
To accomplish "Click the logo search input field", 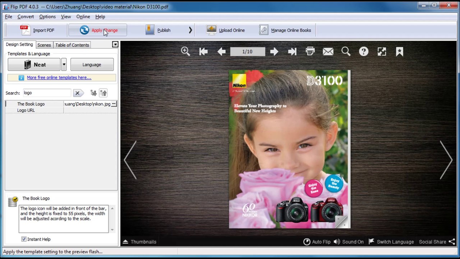I will [47, 93].
